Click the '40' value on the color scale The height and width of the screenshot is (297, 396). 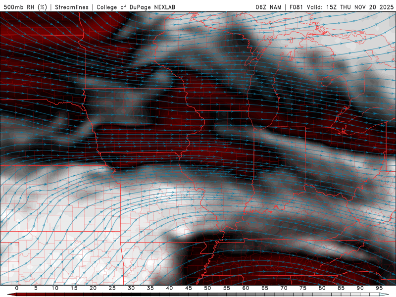point(169,288)
